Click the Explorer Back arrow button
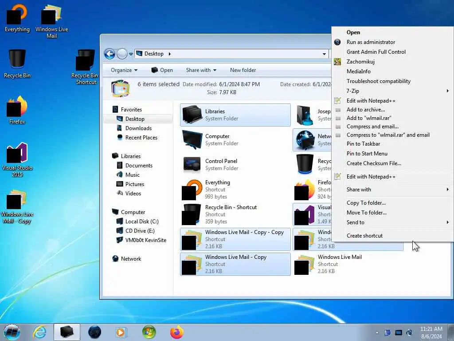This screenshot has height=341, width=454. tap(110, 54)
